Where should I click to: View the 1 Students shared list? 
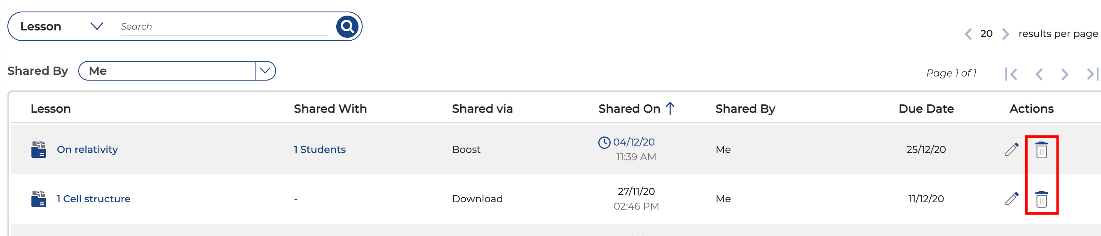pyautogui.click(x=319, y=149)
